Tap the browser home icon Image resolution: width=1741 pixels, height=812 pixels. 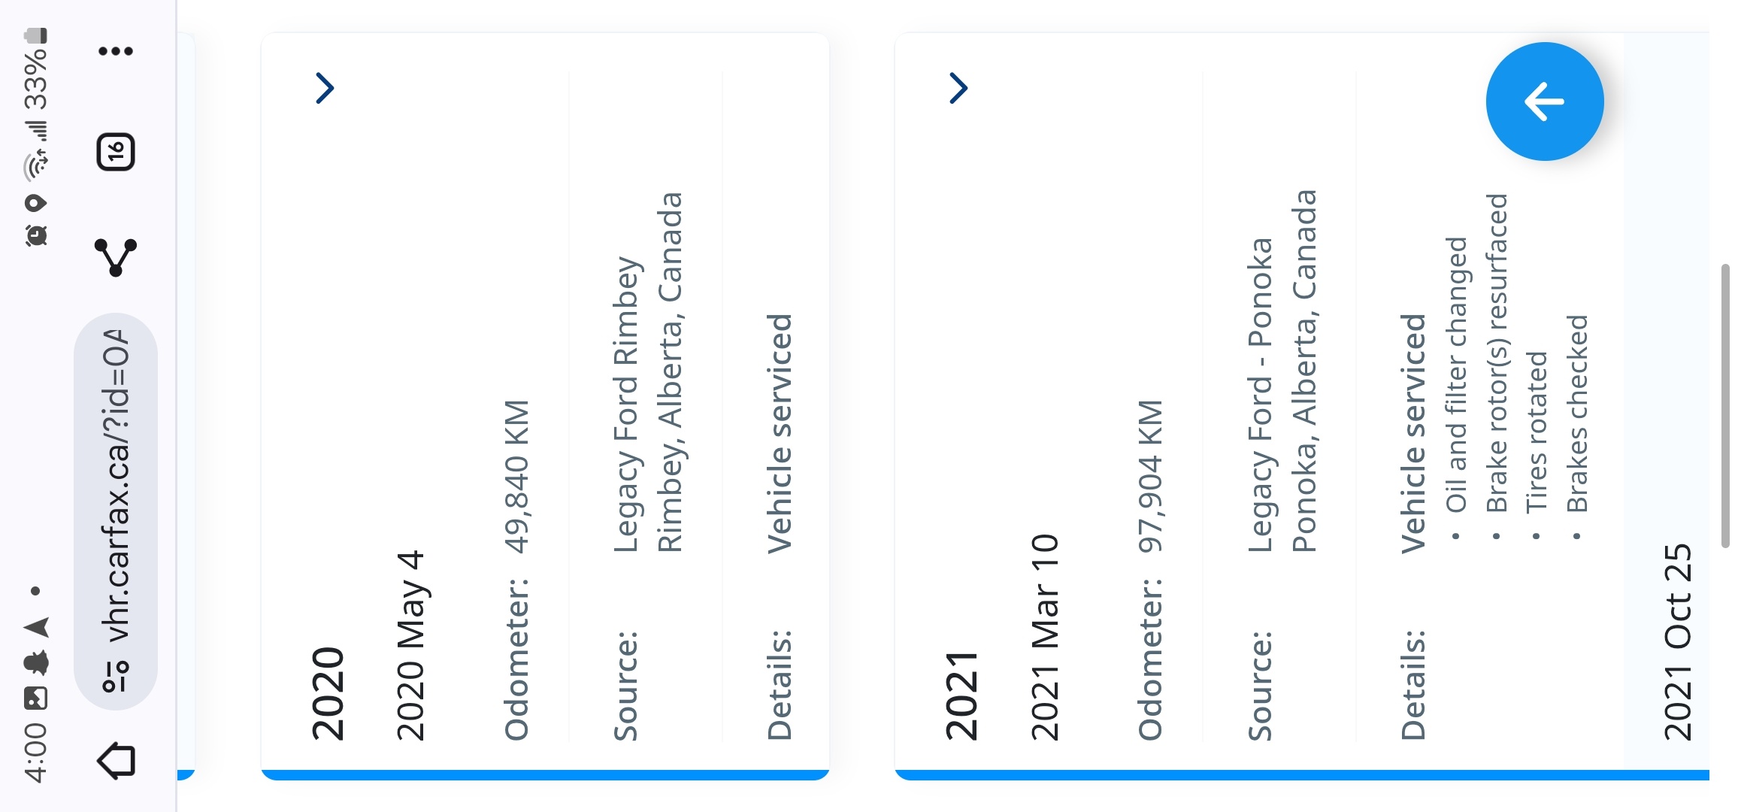(x=117, y=760)
